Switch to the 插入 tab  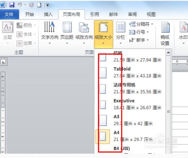coord(48,14)
